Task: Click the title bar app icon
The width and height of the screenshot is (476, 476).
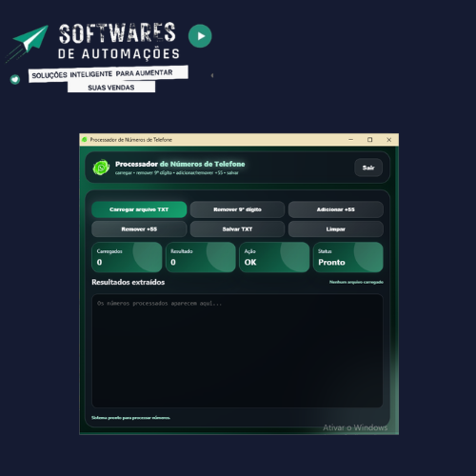Action: click(85, 140)
